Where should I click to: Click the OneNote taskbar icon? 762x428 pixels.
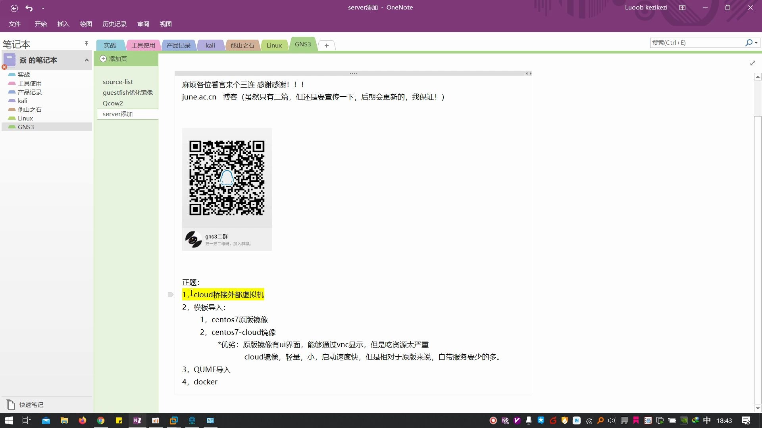pyautogui.click(x=137, y=420)
